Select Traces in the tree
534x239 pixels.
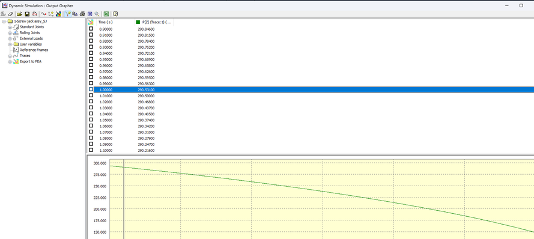[x=25, y=56]
